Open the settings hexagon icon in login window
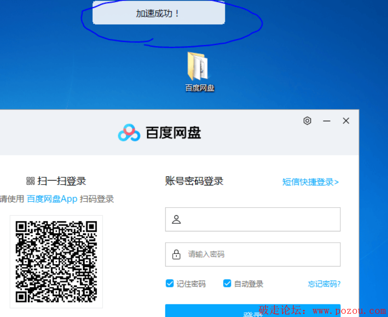The image size is (388, 317). (x=307, y=121)
